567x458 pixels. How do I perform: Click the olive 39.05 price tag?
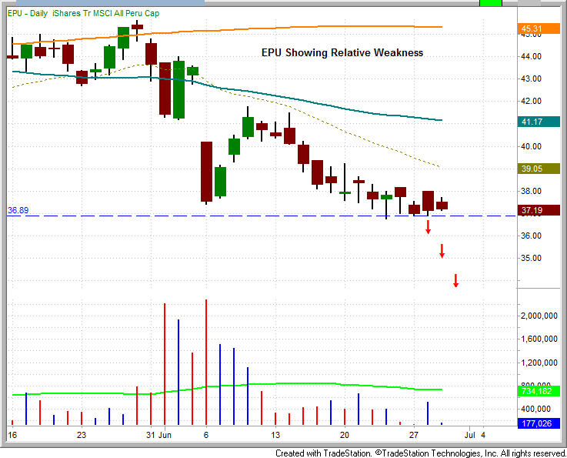tap(539, 169)
